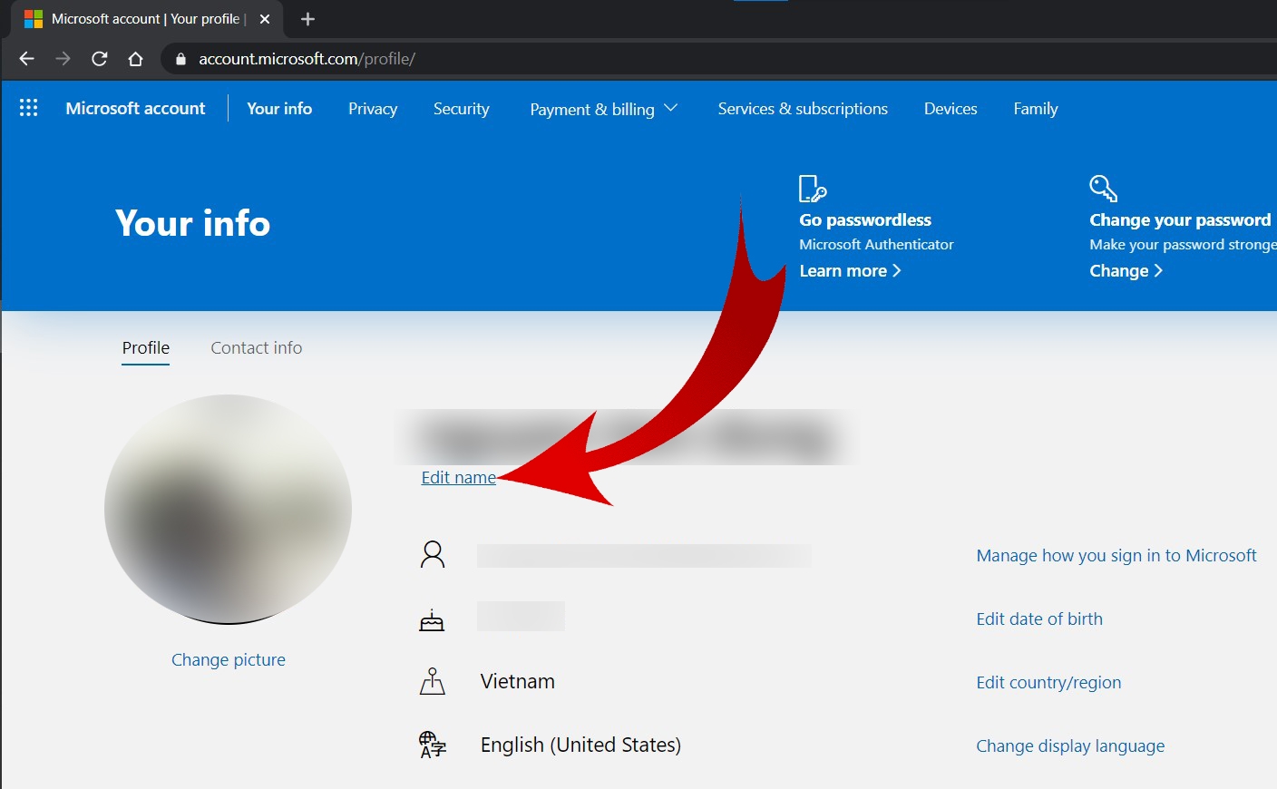Click the English (United States) text
This screenshot has height=789, width=1277.
pos(580,745)
